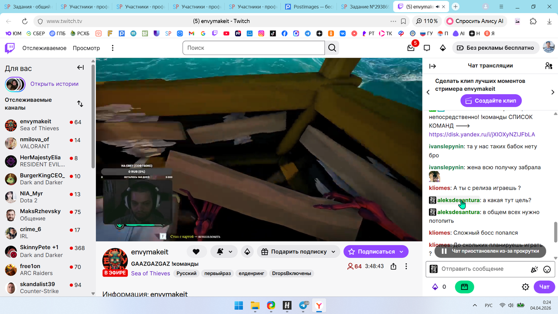Switch to Postimages browser tab

point(309,7)
